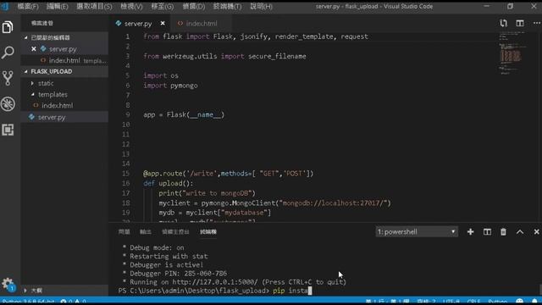Switch to the Problems panel tab
Image resolution: width=542 pixels, height=305 pixels.
pos(124,231)
